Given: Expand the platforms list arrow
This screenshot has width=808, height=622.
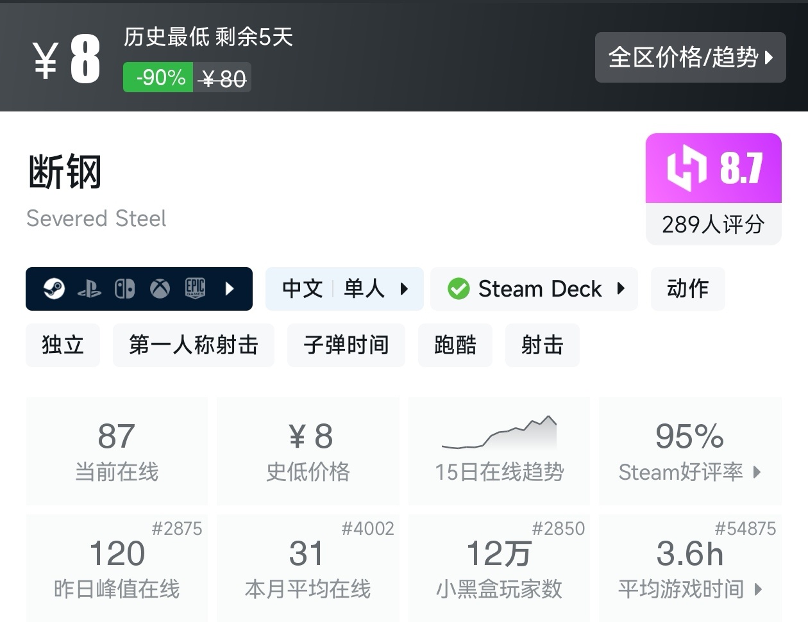Looking at the screenshot, I should click(230, 289).
